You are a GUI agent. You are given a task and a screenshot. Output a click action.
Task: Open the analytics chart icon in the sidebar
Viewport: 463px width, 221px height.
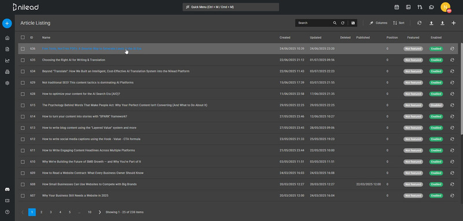8,61
